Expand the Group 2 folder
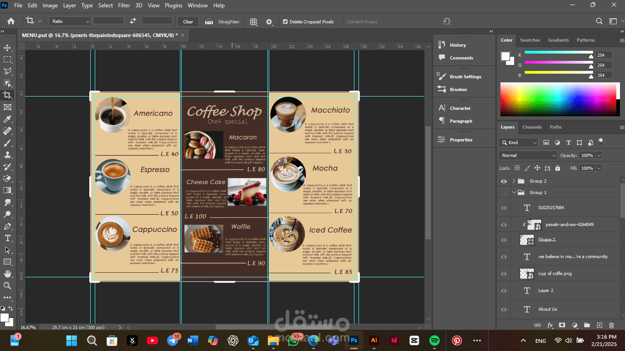The width and height of the screenshot is (625, 351). click(514, 181)
